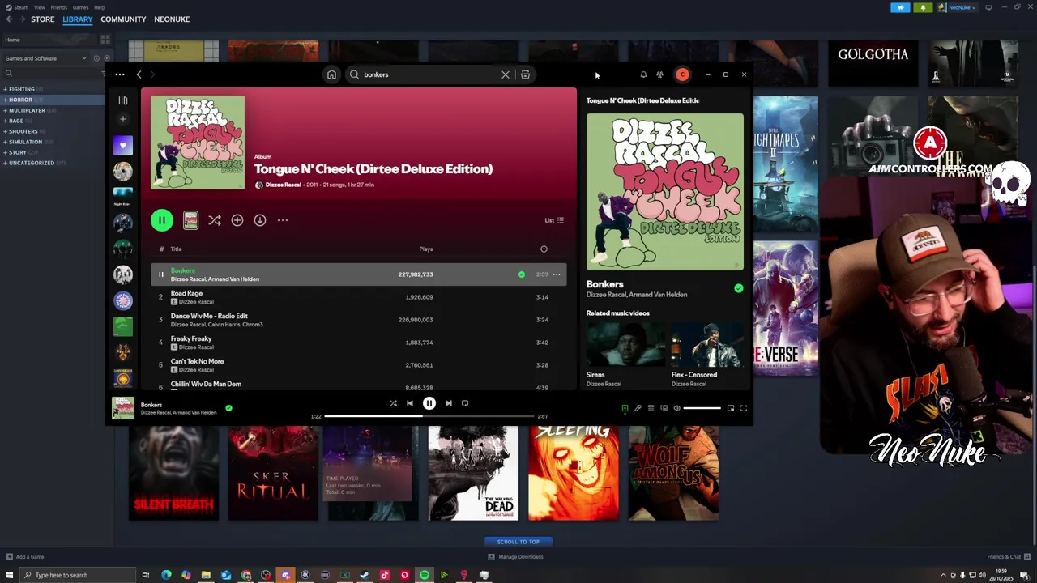The image size is (1037, 583).
Task: Open the album preview thumbnail beside the pause button
Action: tap(190, 220)
